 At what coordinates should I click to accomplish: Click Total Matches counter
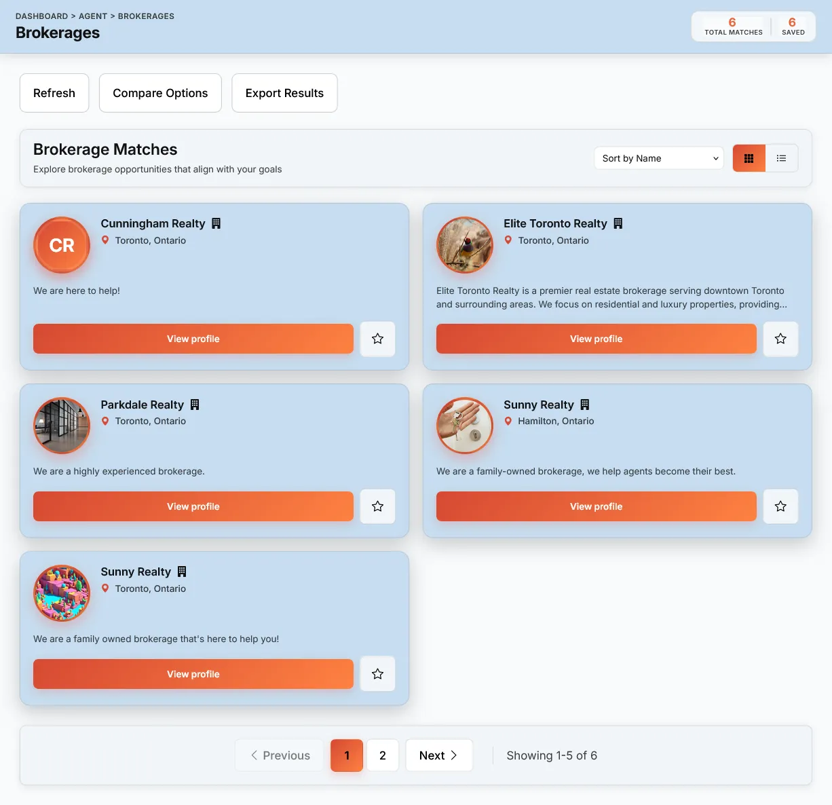coord(733,26)
